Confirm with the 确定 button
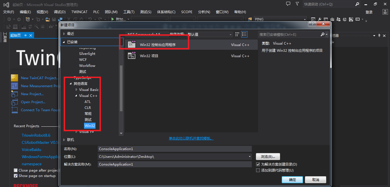 [x=292, y=180]
